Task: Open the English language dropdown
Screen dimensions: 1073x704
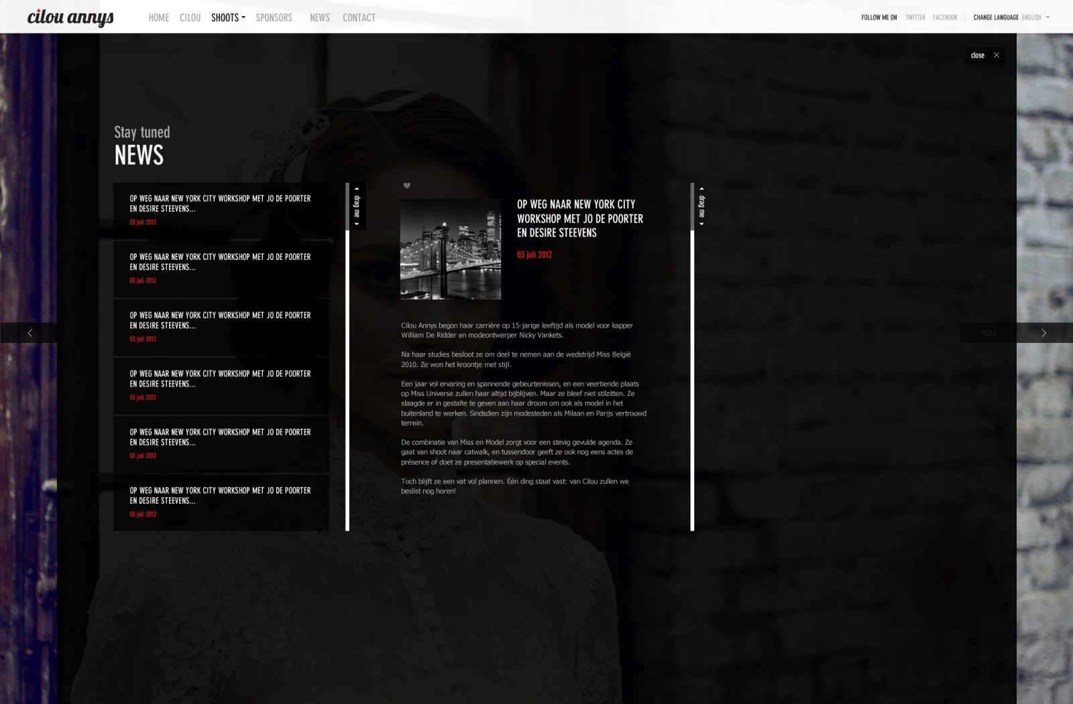Action: pyautogui.click(x=1035, y=17)
